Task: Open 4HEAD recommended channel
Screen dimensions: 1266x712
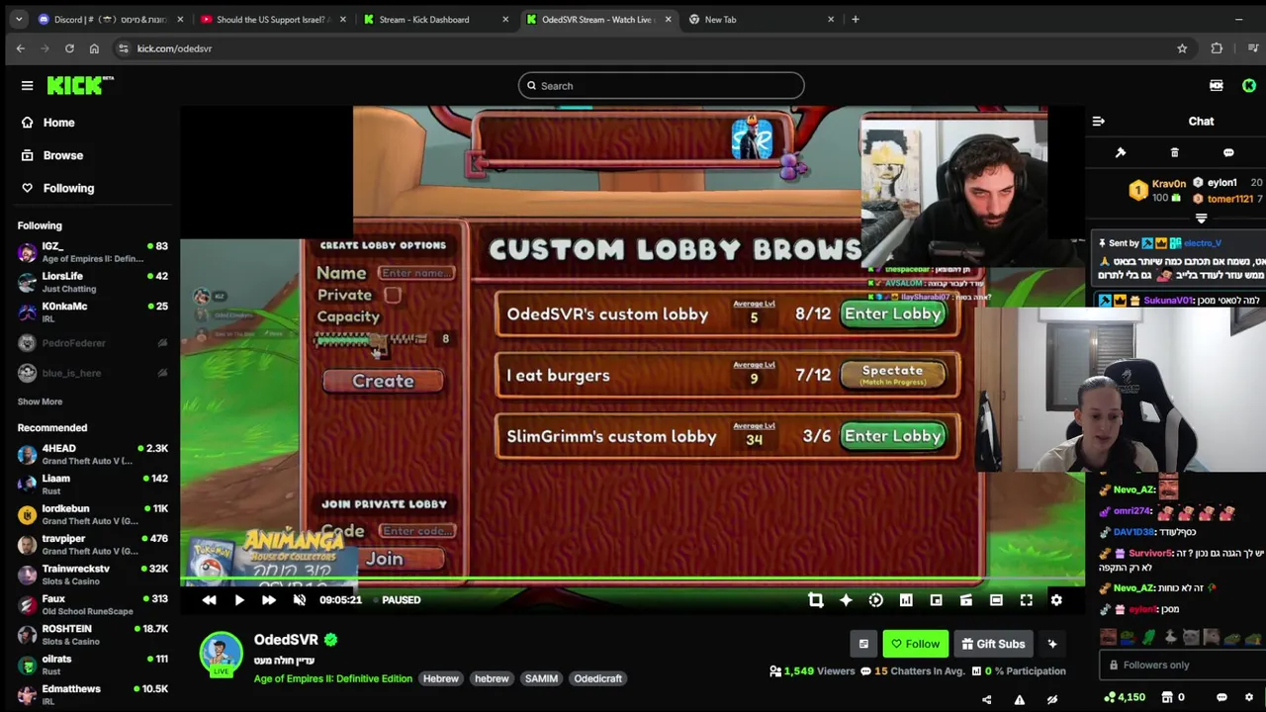Action: coord(91,454)
